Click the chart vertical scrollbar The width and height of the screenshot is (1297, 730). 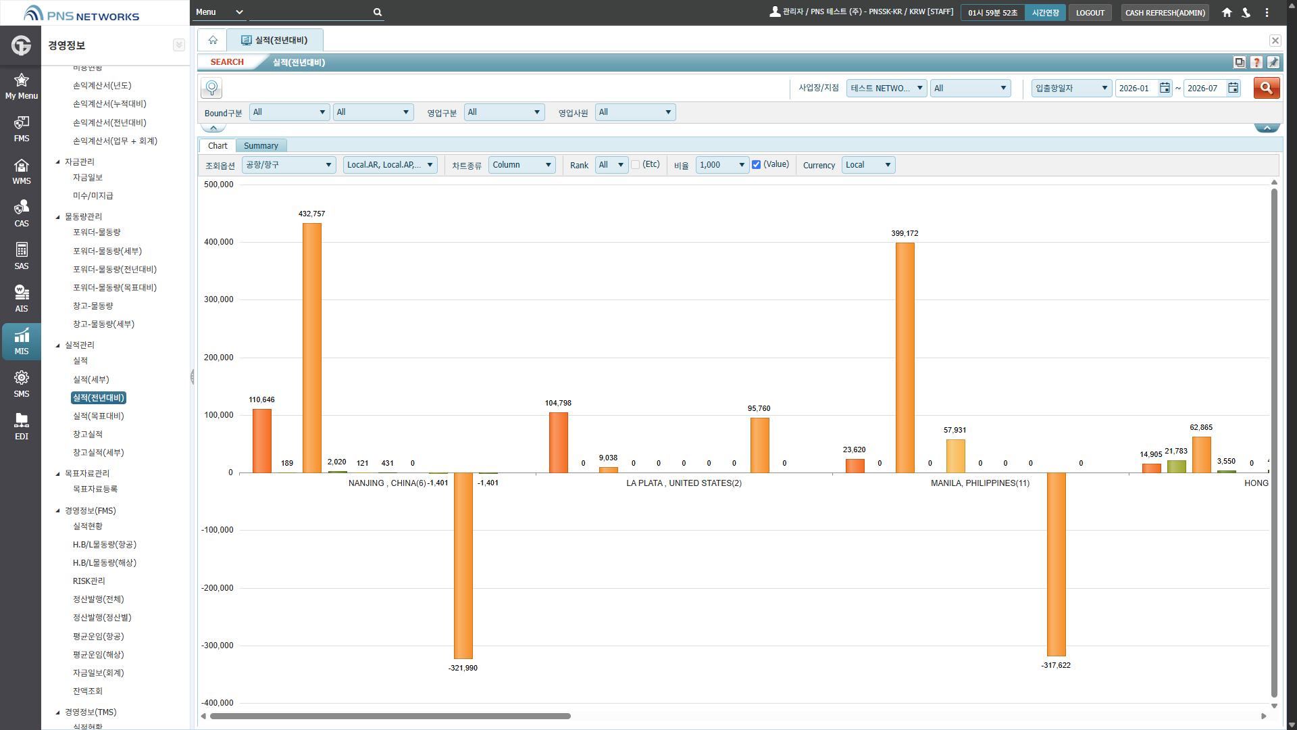[x=1274, y=443]
